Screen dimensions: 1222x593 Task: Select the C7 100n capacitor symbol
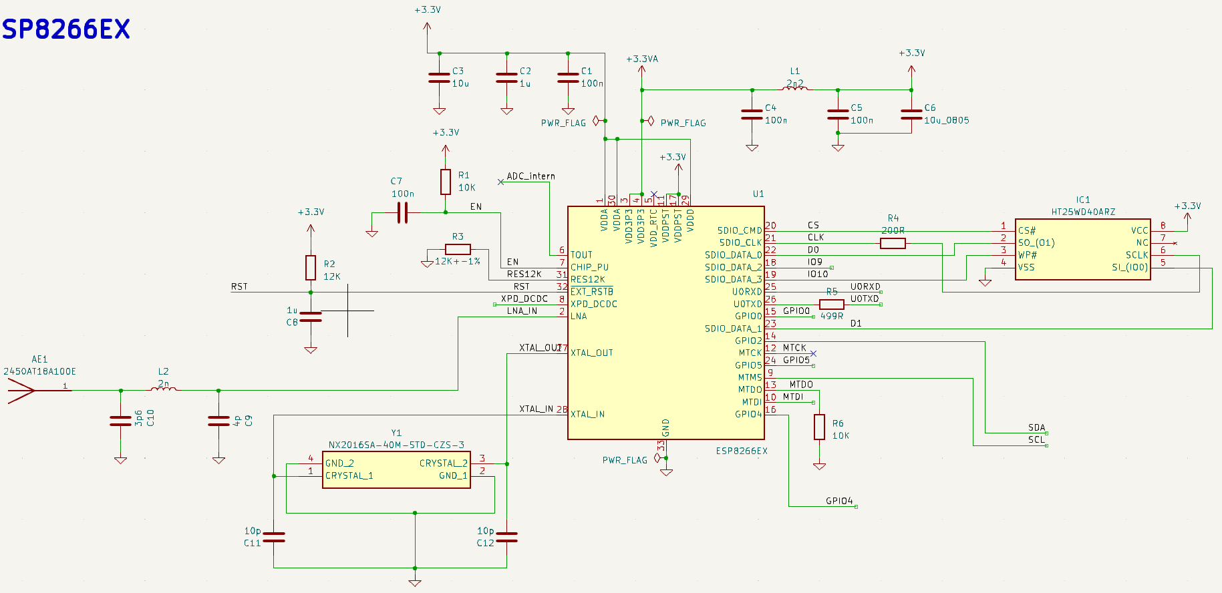402,213
